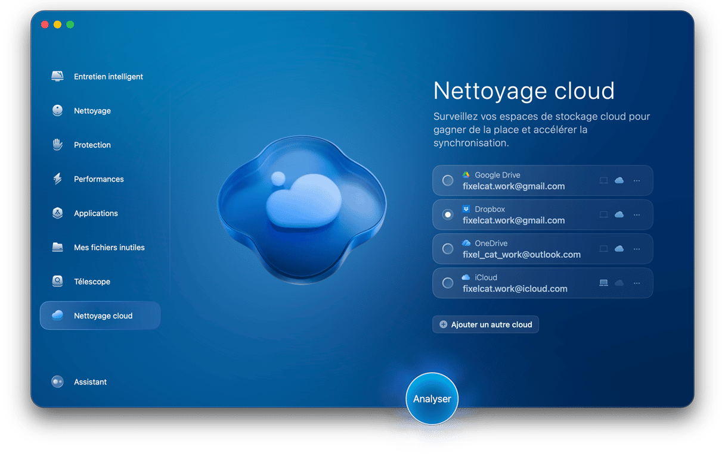Open the Assistant icon at the bottom left
The width and height of the screenshot is (725, 459).
tap(57, 382)
